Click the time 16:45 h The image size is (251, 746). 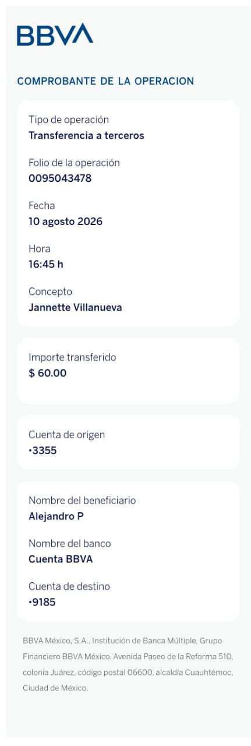coord(46,265)
